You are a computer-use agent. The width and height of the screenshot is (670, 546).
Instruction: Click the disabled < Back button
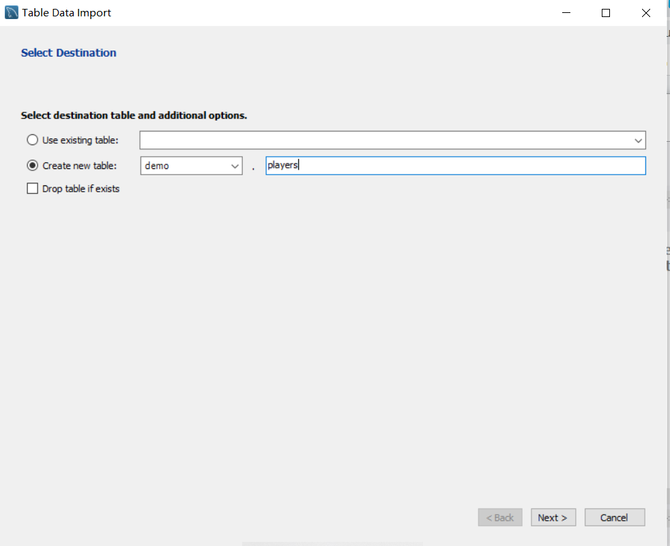(500, 517)
